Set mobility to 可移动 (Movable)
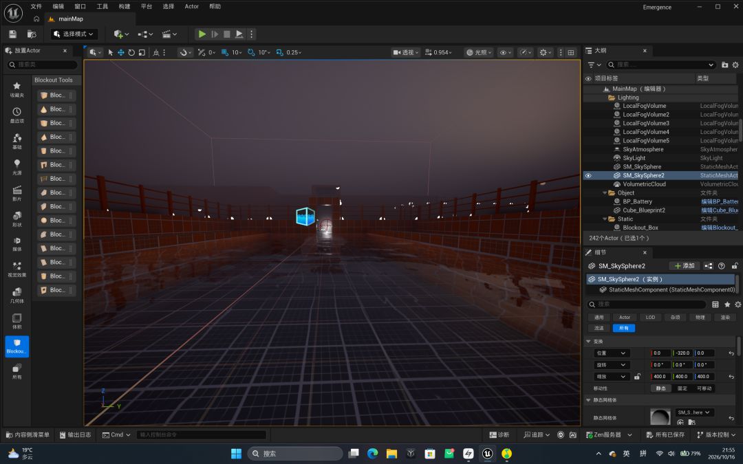 click(x=704, y=388)
